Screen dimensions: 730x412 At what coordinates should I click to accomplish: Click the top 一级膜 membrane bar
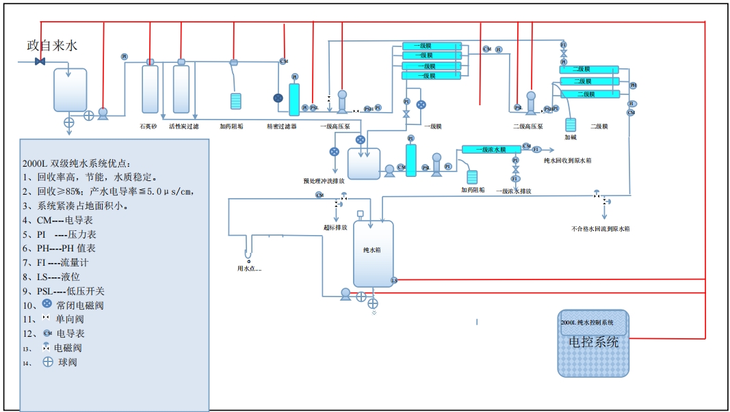tap(429, 46)
